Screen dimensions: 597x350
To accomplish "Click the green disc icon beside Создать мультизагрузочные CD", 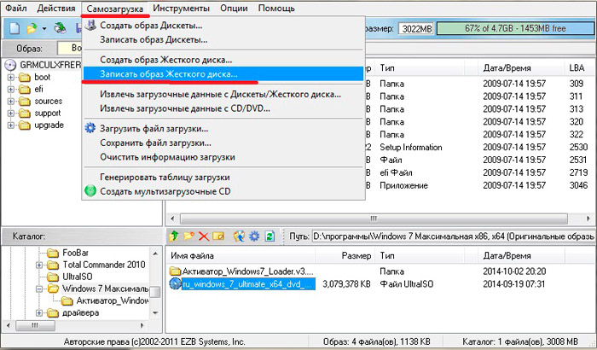I will point(90,191).
